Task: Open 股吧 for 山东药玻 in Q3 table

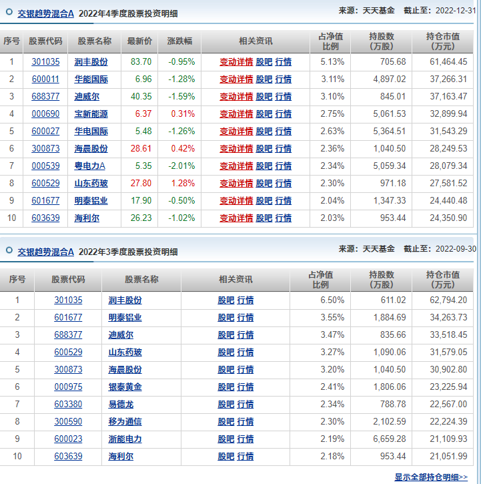Action: pyautogui.click(x=226, y=352)
